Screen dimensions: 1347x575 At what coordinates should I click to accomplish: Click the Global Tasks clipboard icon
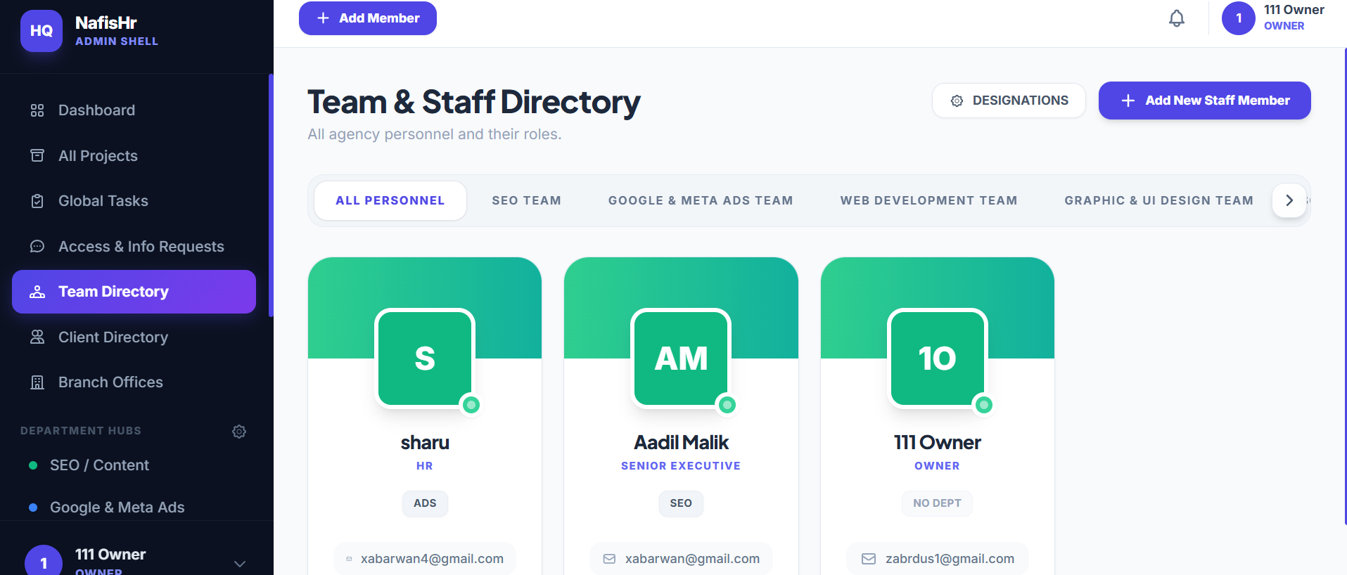[x=37, y=201]
